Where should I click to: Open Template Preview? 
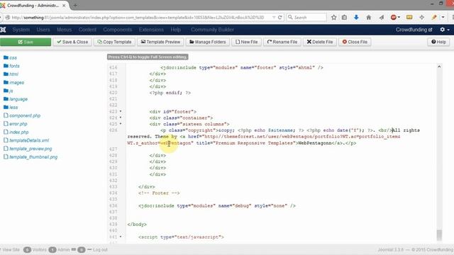[160, 42]
